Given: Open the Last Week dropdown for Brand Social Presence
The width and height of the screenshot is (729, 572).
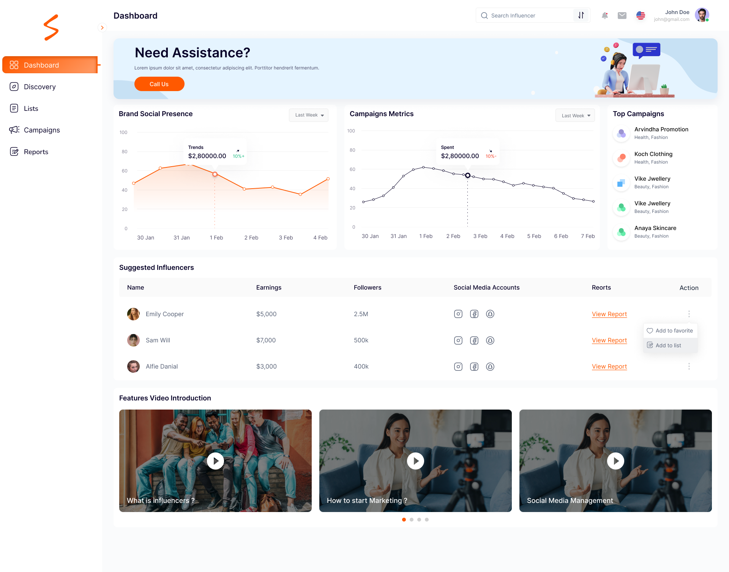Looking at the screenshot, I should point(308,115).
